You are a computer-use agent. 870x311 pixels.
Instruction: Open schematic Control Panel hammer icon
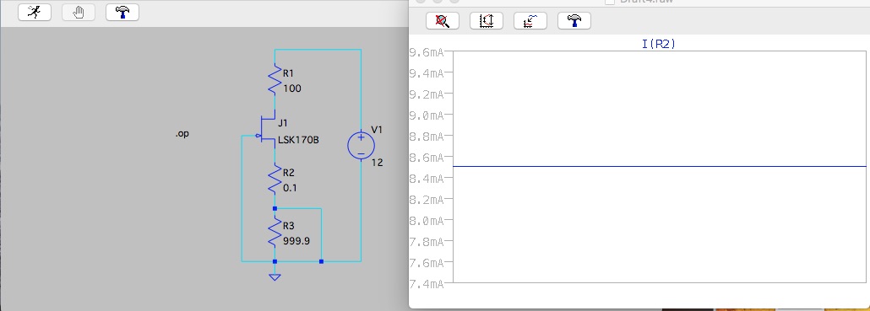pos(122,12)
